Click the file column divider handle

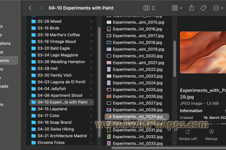pyautogui.click(x=99, y=143)
